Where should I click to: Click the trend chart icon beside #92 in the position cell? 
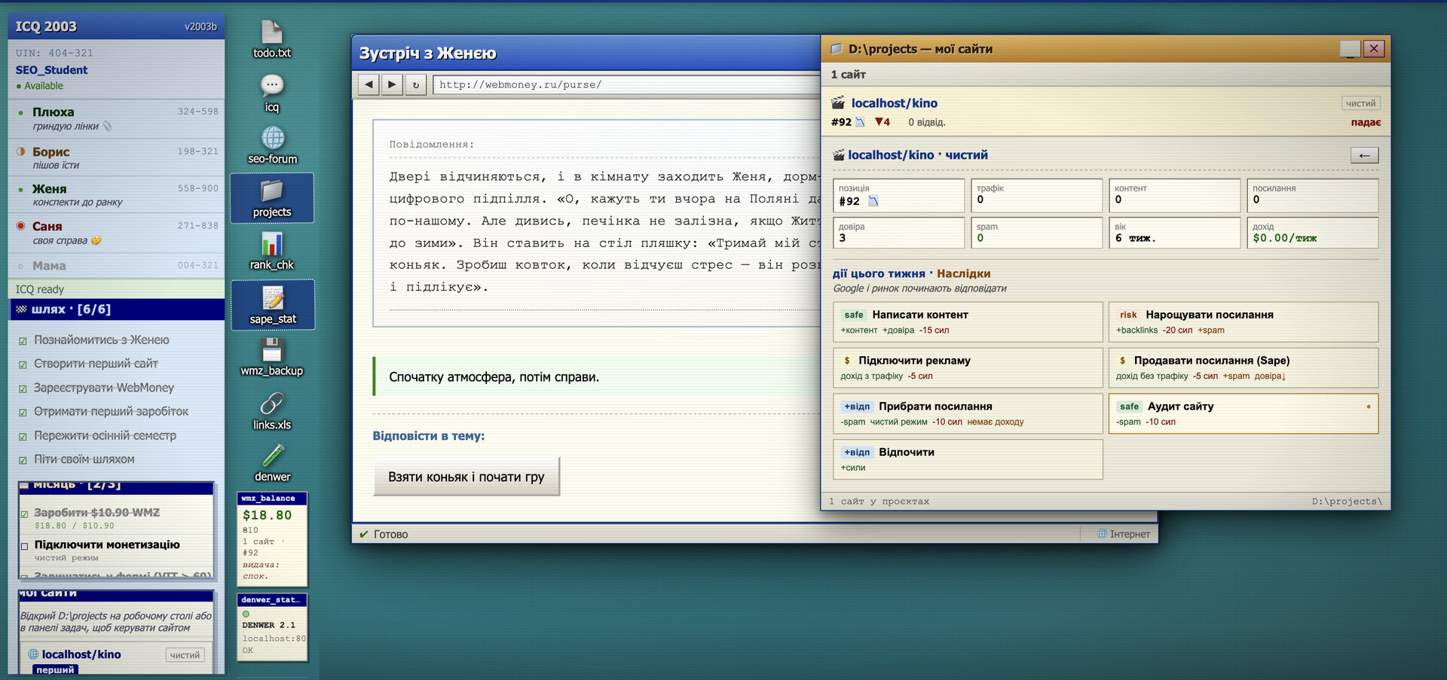[873, 201]
